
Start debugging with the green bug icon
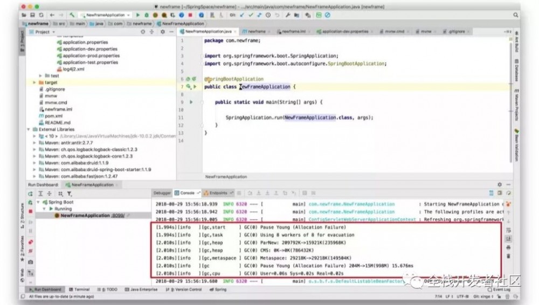[x=147, y=15]
